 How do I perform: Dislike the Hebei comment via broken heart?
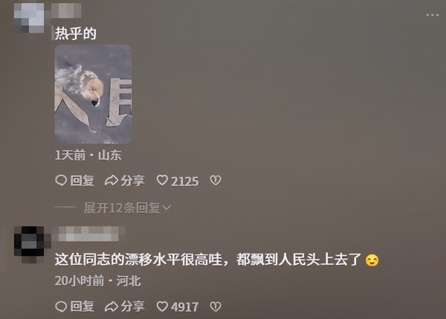coord(216,306)
